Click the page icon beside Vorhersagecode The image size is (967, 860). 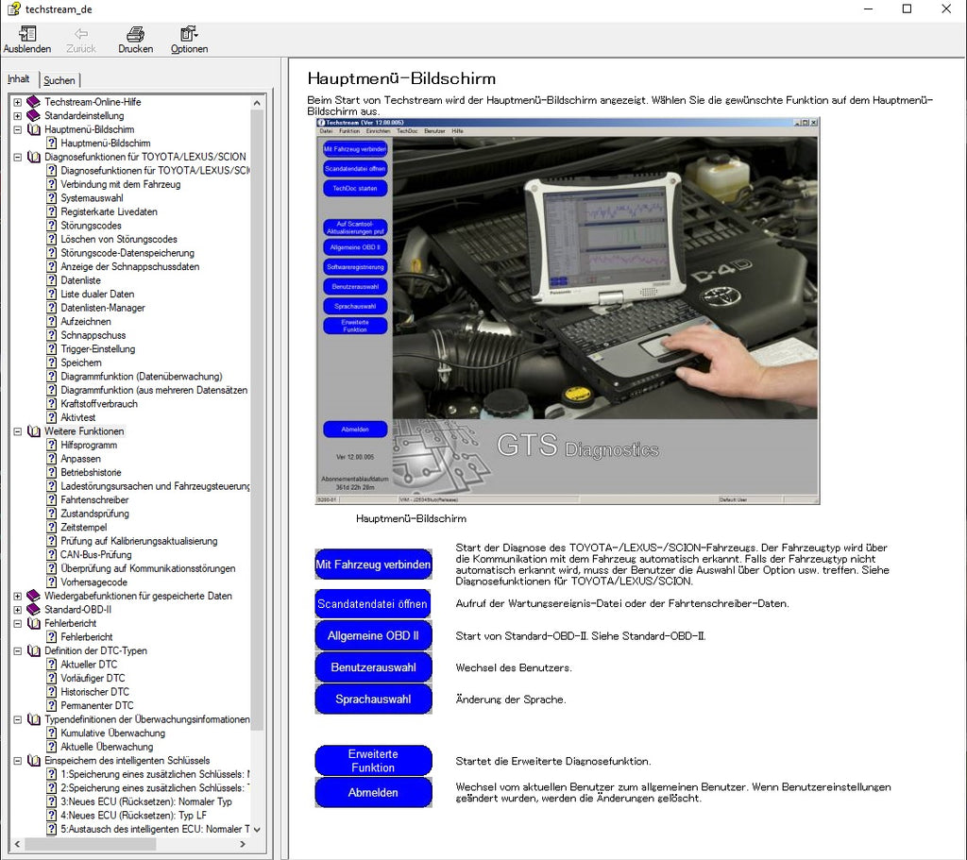(52, 582)
